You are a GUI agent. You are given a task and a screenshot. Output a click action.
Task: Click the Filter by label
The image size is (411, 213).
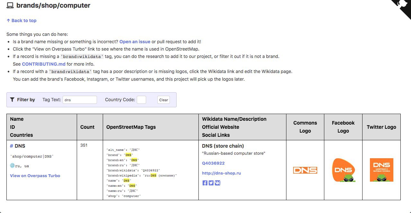26,100
